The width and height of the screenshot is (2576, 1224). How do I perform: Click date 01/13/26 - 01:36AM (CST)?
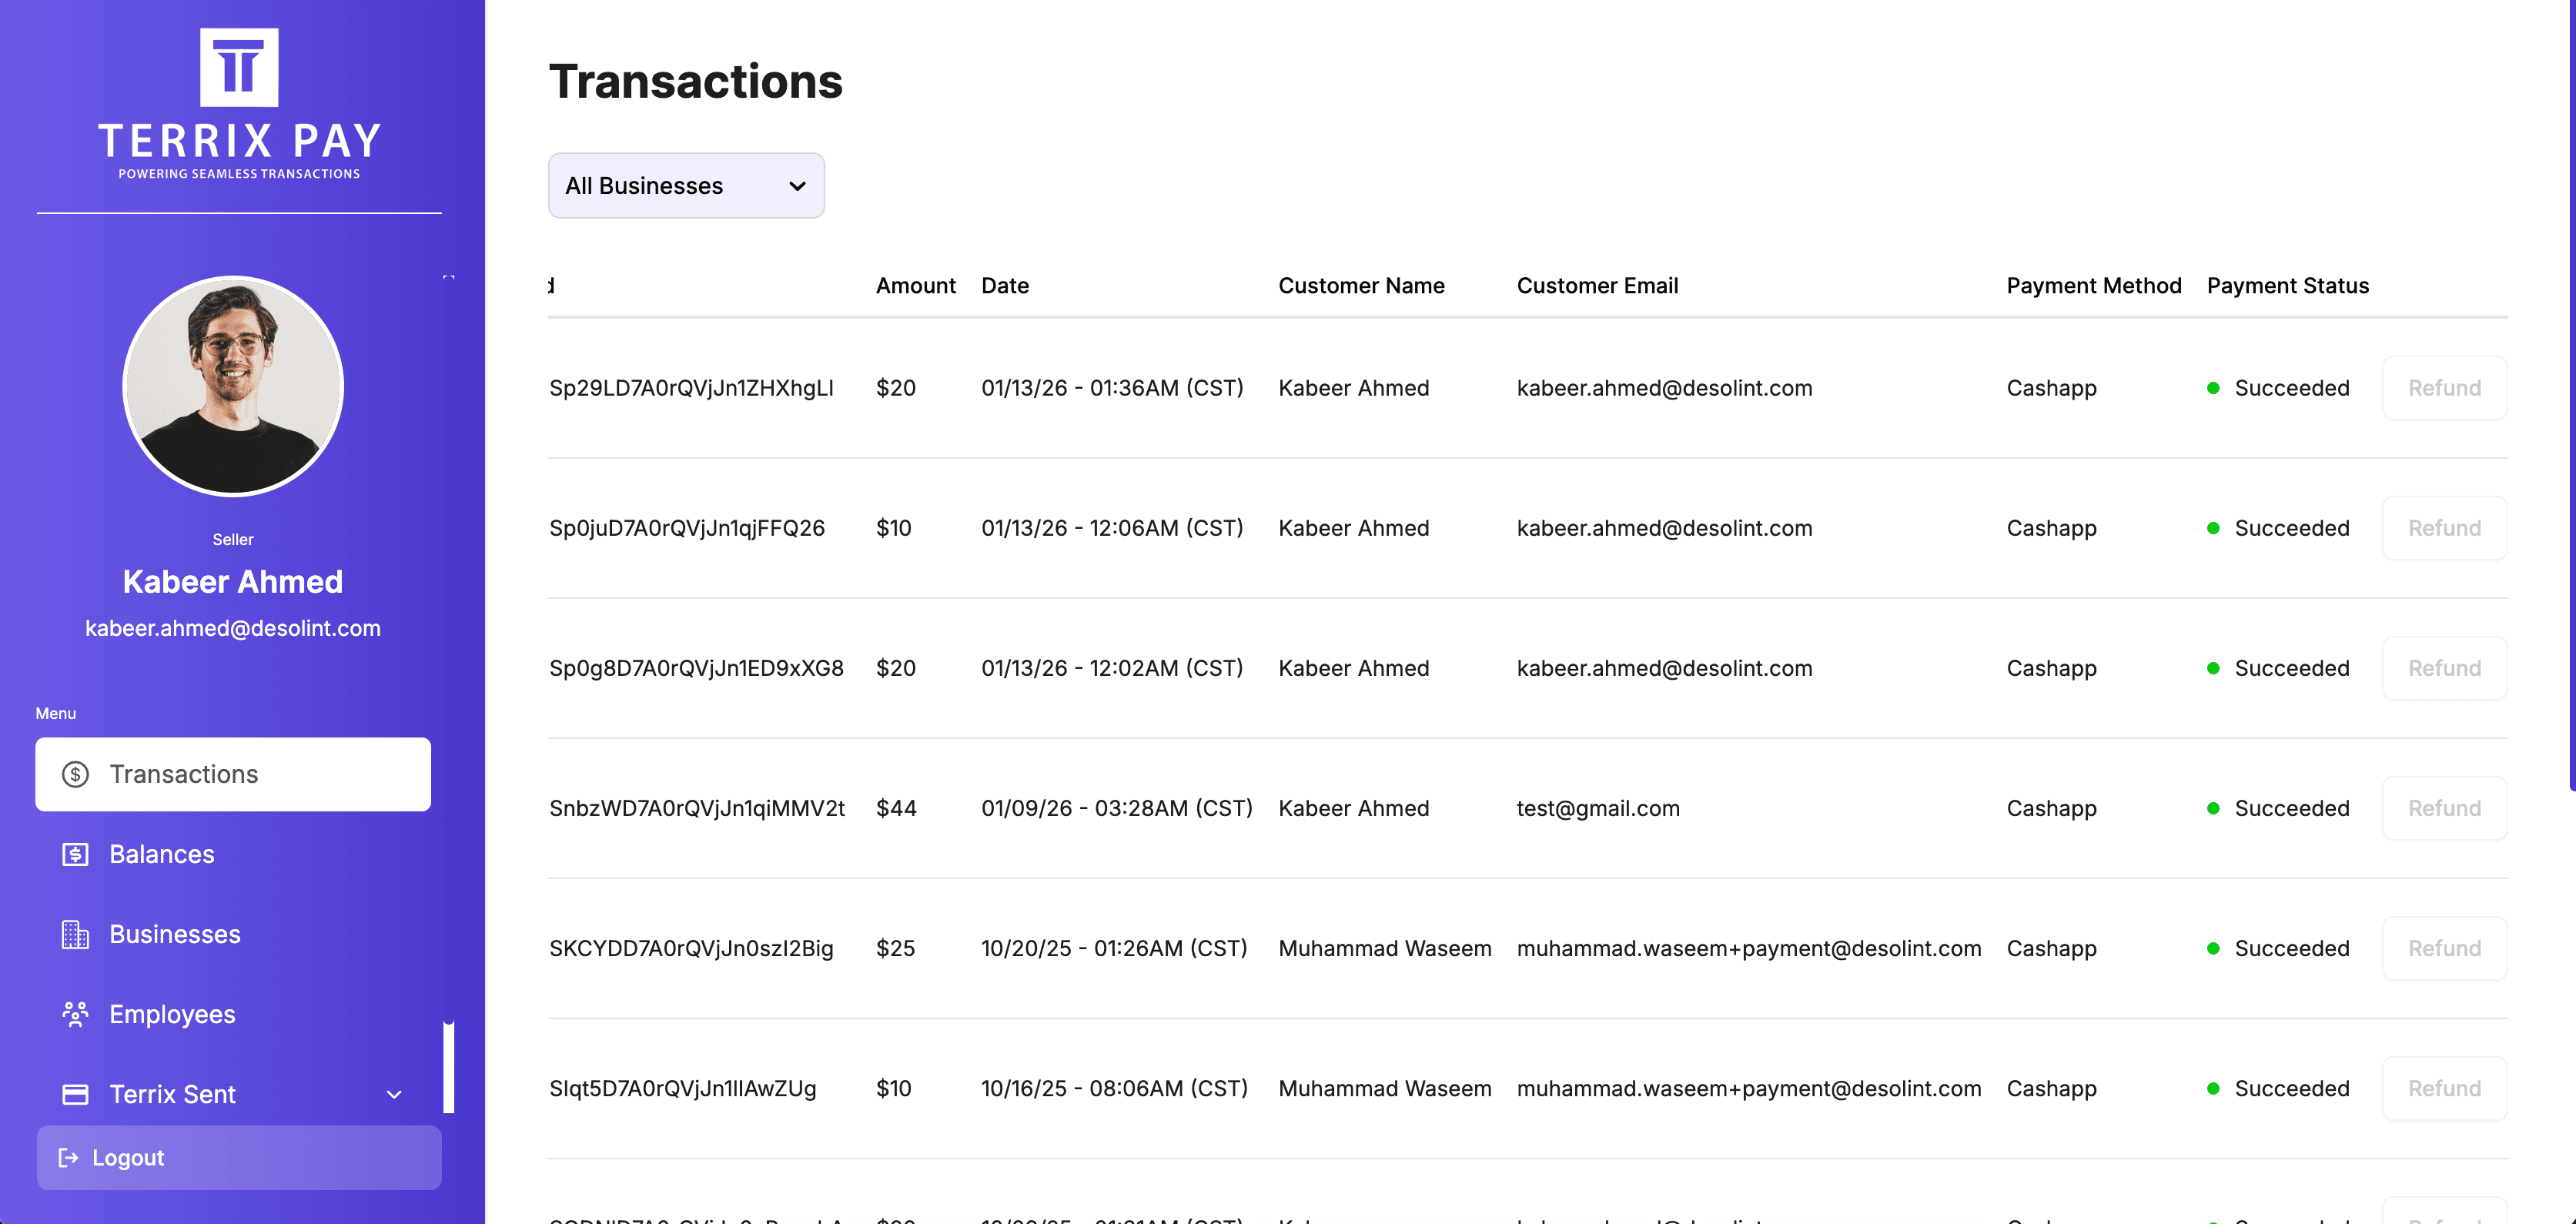pyautogui.click(x=1112, y=388)
